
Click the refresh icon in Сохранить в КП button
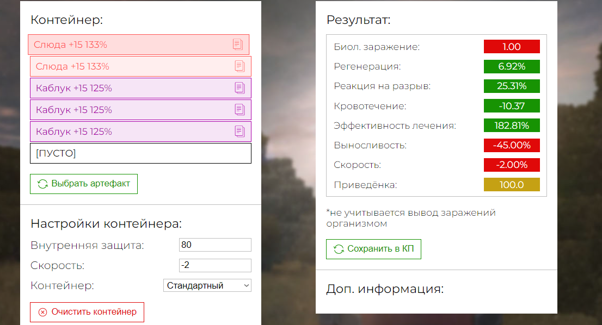[x=339, y=249]
